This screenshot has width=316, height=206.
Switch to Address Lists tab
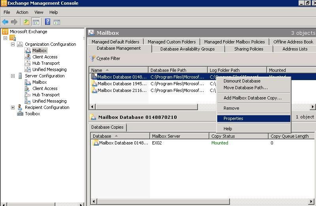pos(295,49)
